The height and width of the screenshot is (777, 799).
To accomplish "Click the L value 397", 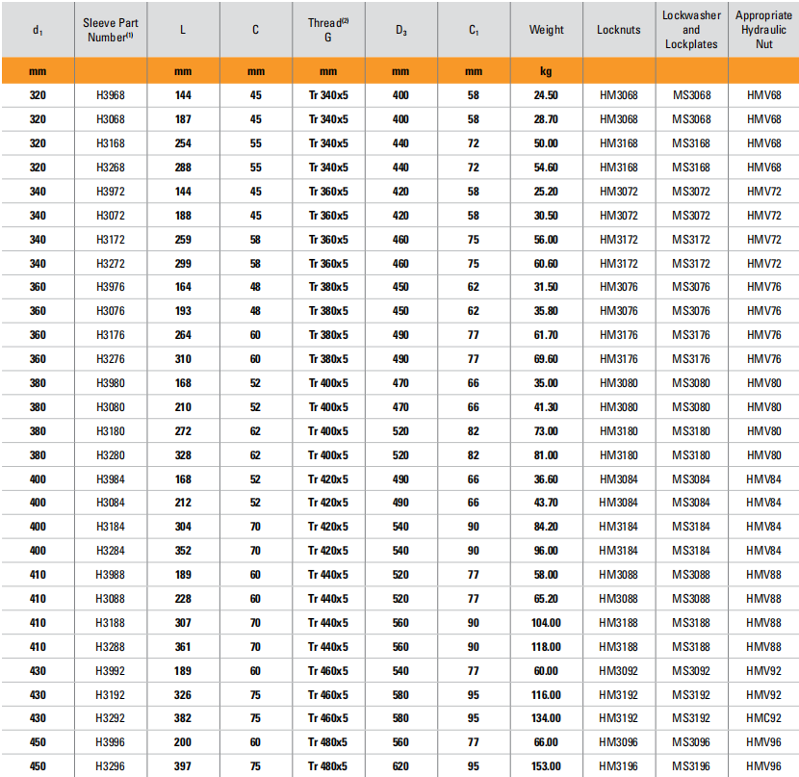I will pyautogui.click(x=183, y=766).
